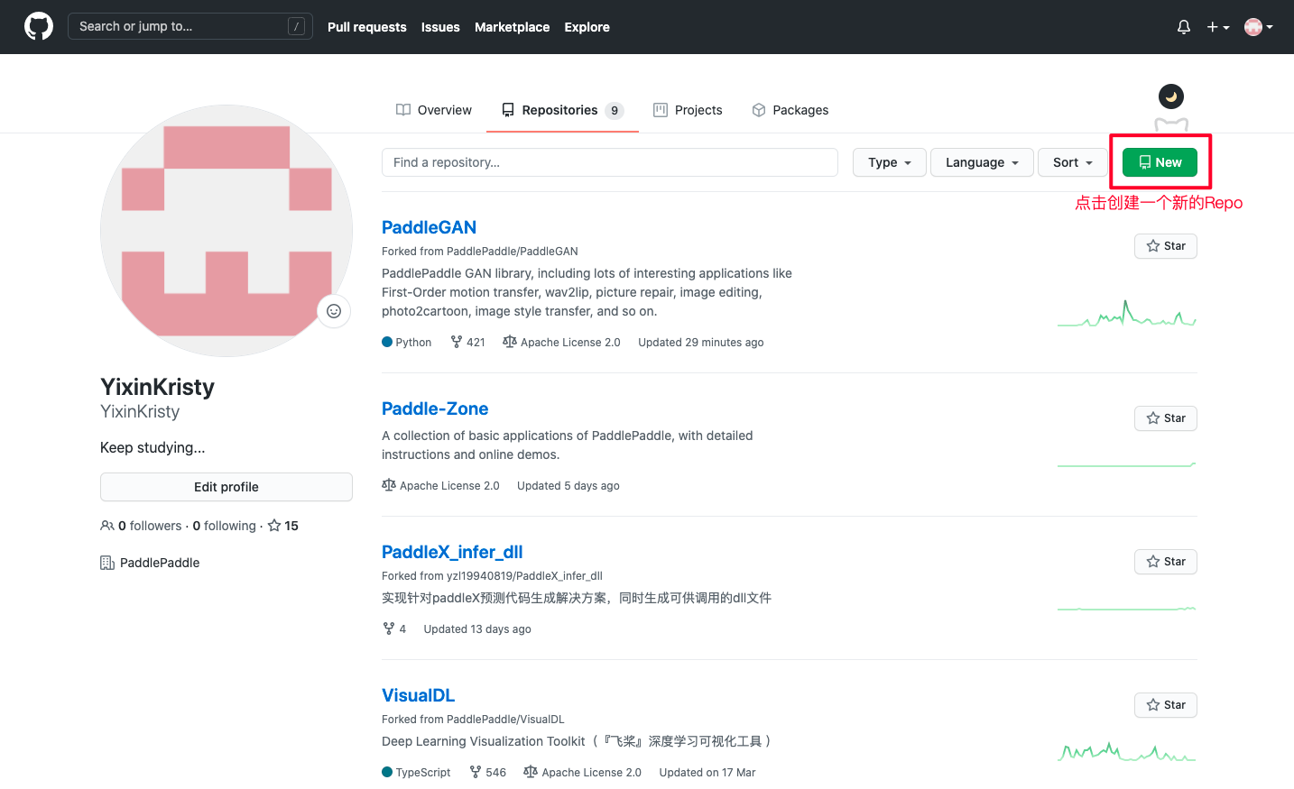View PaddleGAN's 421 forks
Screen dimensions: 1294x789
[467, 342]
